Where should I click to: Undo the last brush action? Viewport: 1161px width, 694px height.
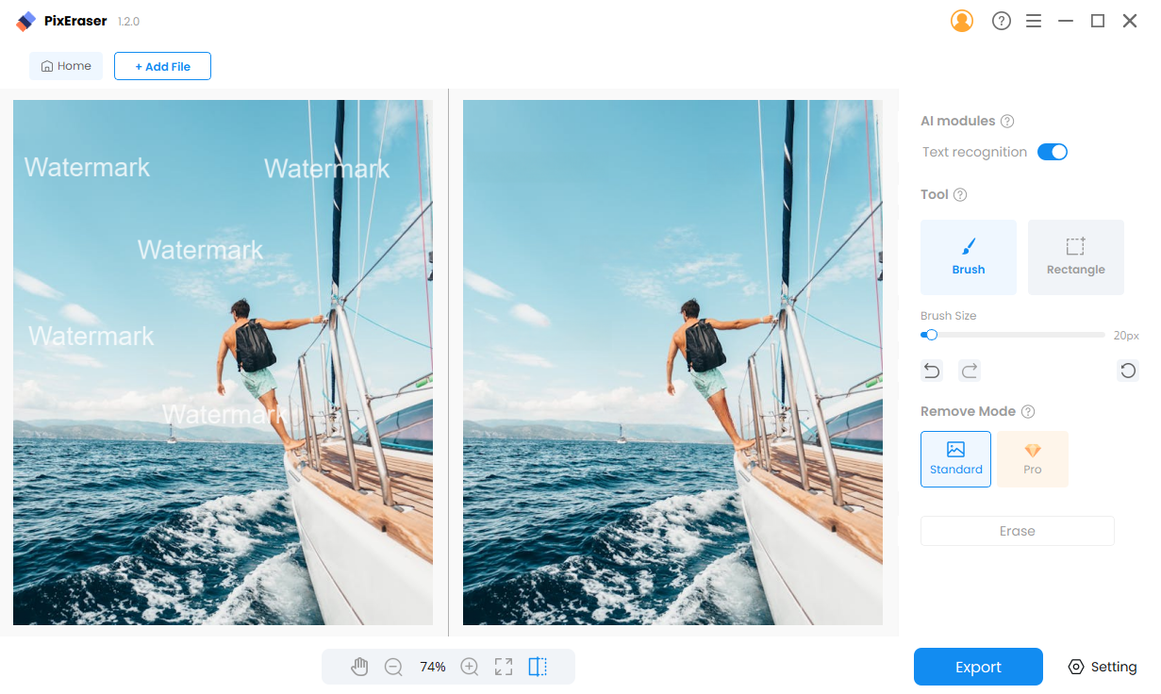tap(932, 371)
